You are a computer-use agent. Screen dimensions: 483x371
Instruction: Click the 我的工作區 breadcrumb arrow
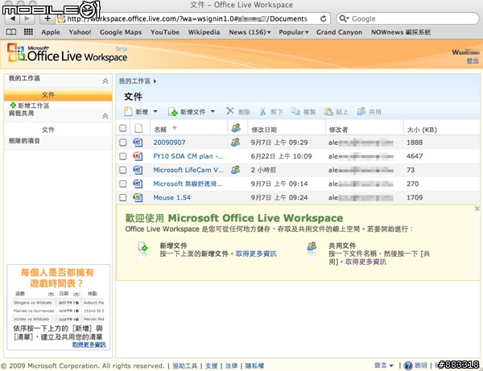[155, 81]
